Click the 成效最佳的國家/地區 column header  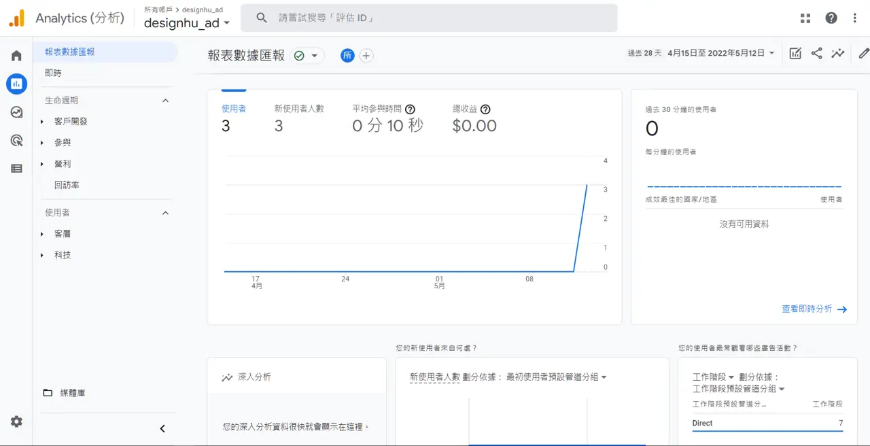pos(681,199)
